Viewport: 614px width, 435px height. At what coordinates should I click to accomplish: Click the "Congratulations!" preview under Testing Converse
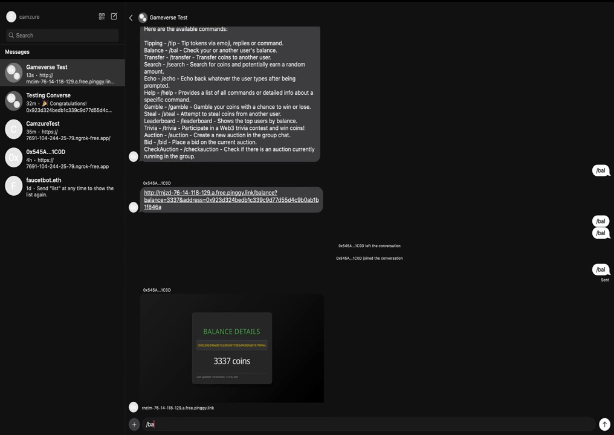point(68,103)
